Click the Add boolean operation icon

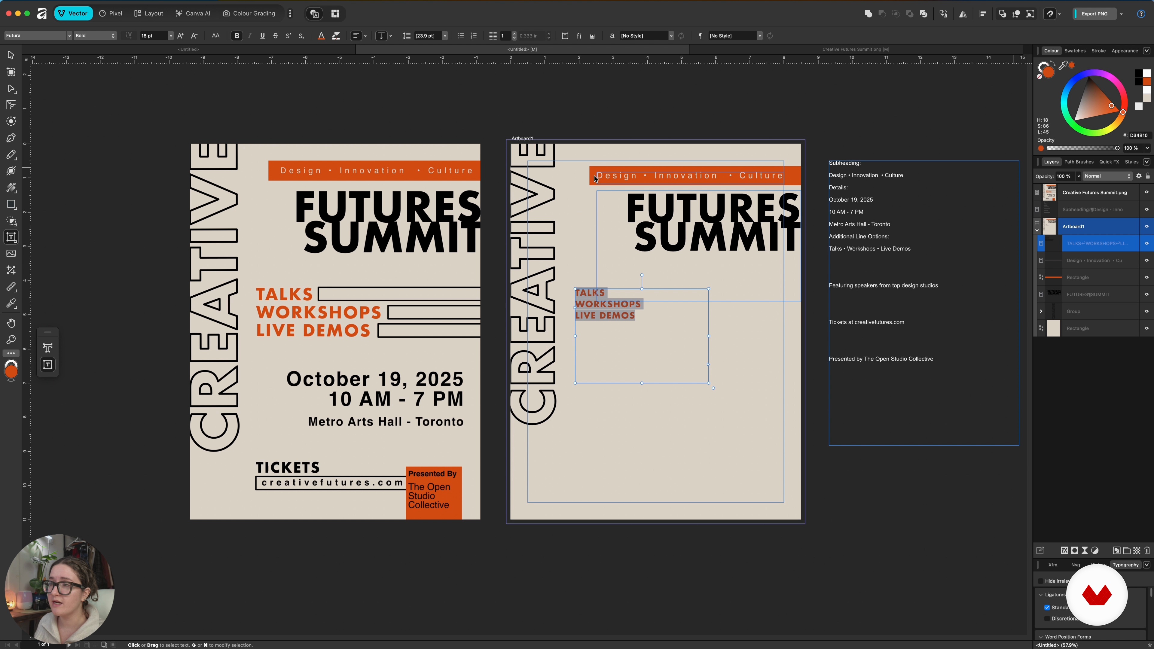pos(868,14)
